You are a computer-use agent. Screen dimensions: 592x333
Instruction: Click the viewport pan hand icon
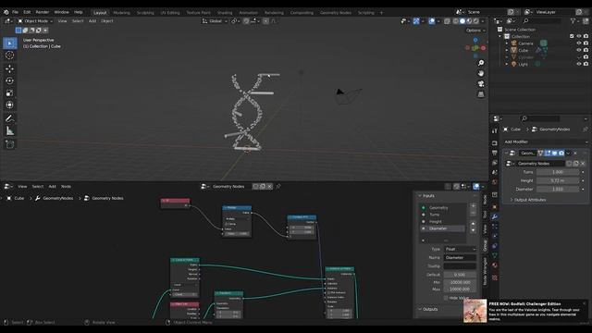coord(481,73)
